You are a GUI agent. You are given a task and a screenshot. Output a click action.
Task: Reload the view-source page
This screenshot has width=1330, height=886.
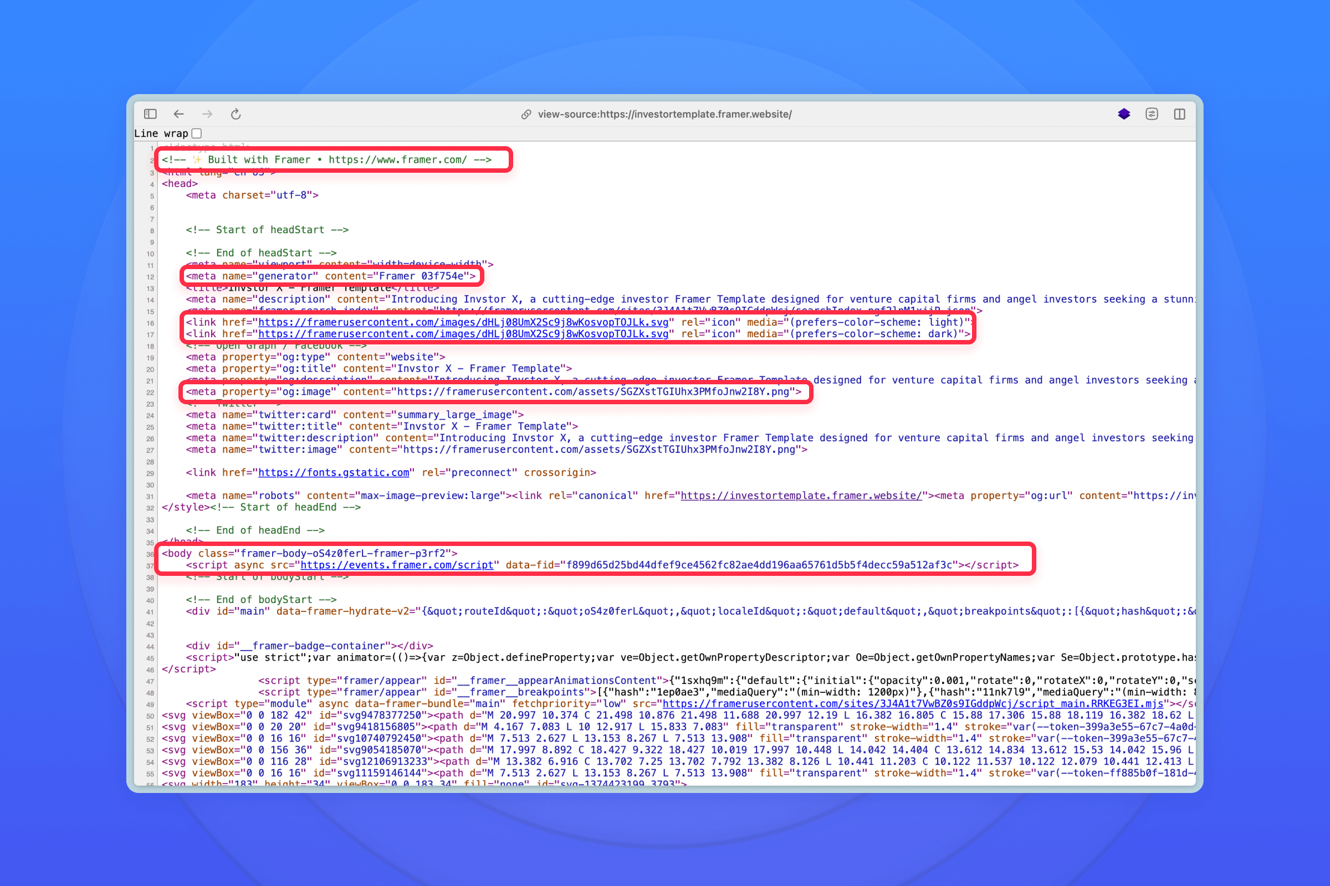236,114
